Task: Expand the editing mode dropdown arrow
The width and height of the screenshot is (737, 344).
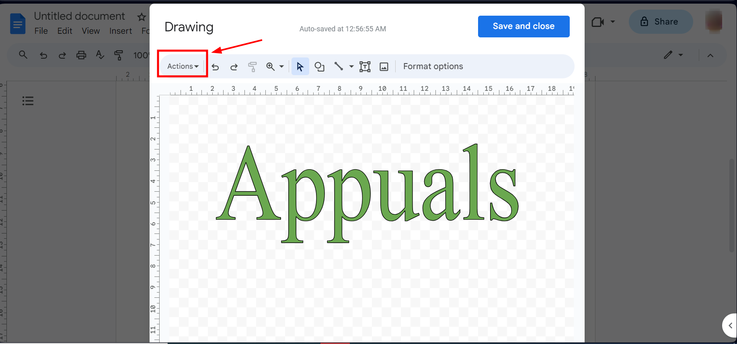Action: pos(681,55)
